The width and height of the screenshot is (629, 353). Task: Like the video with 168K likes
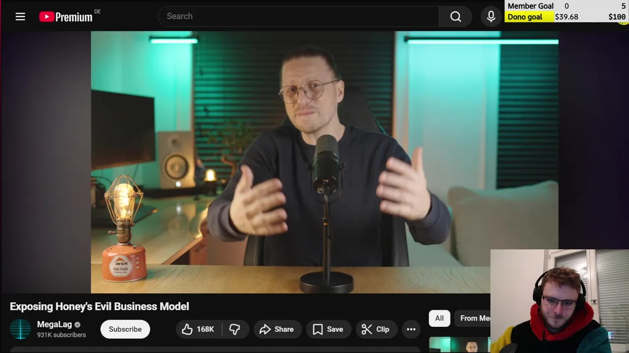pos(199,329)
